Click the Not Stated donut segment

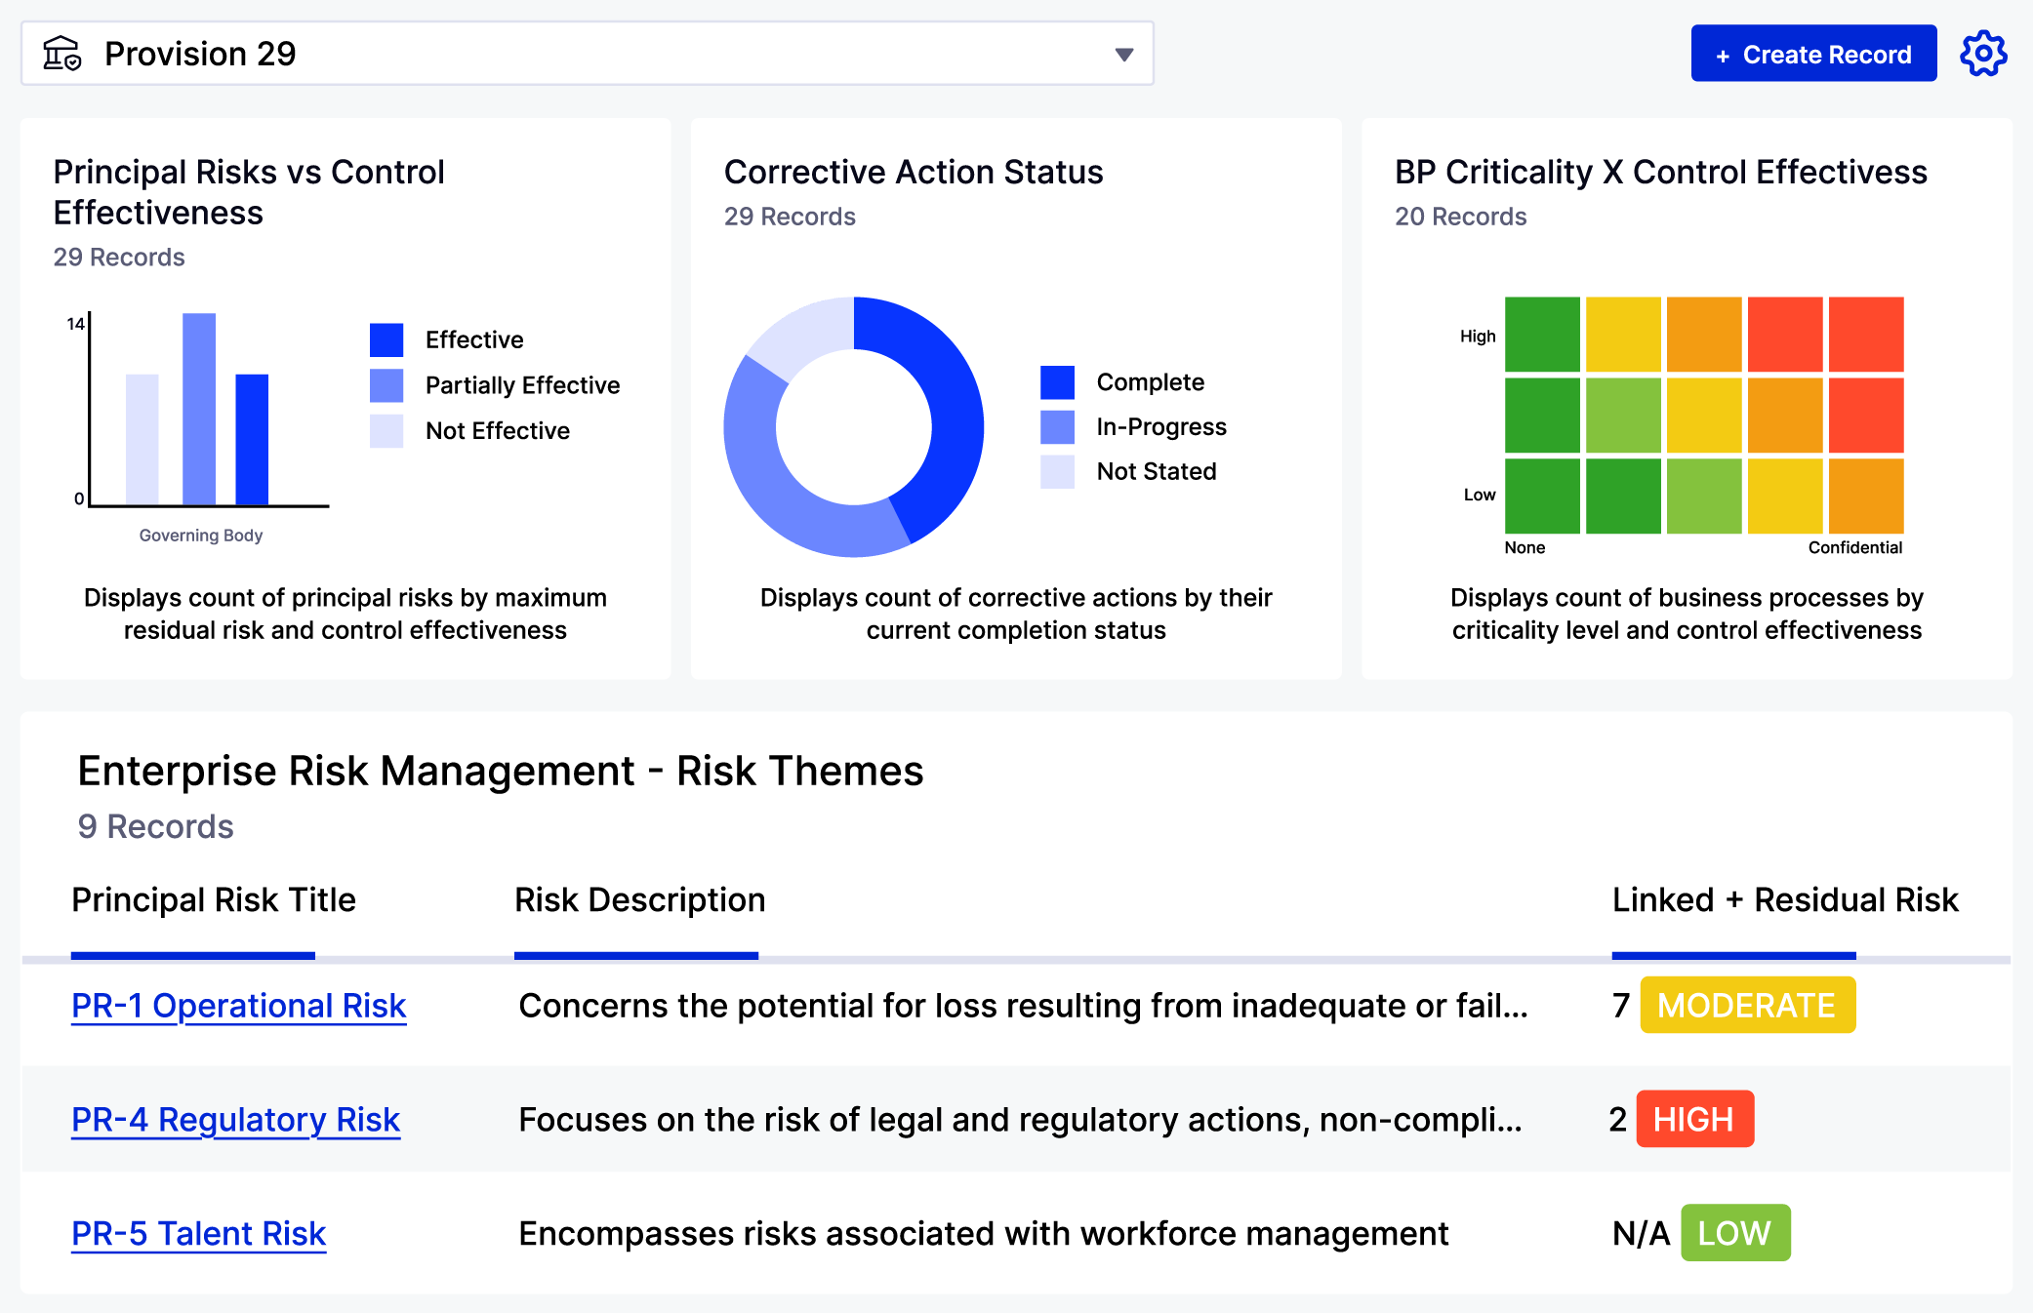pyautogui.click(x=810, y=334)
